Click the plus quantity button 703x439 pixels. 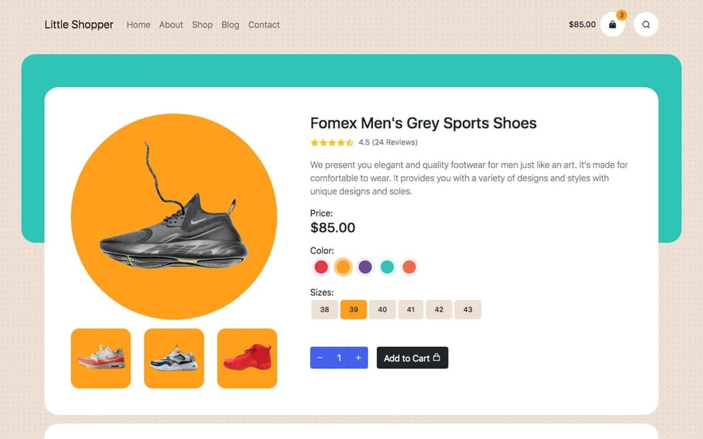358,358
